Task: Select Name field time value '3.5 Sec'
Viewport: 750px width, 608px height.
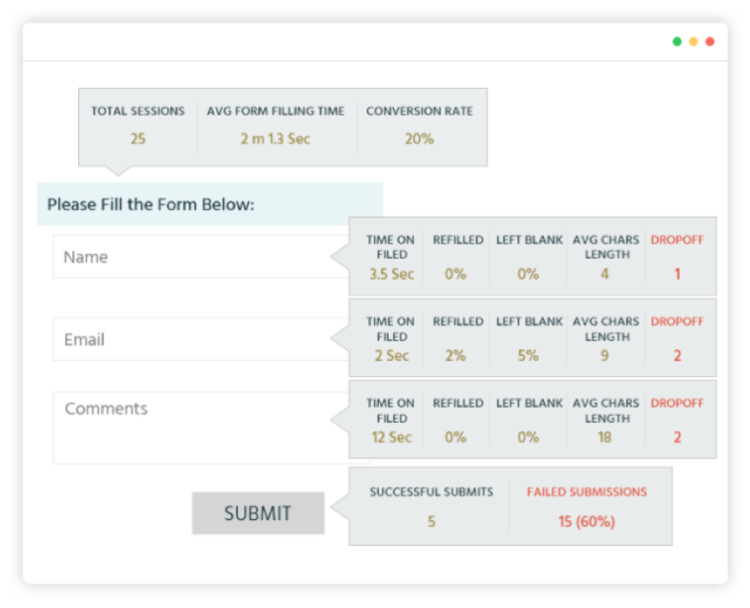Action: pos(391,274)
